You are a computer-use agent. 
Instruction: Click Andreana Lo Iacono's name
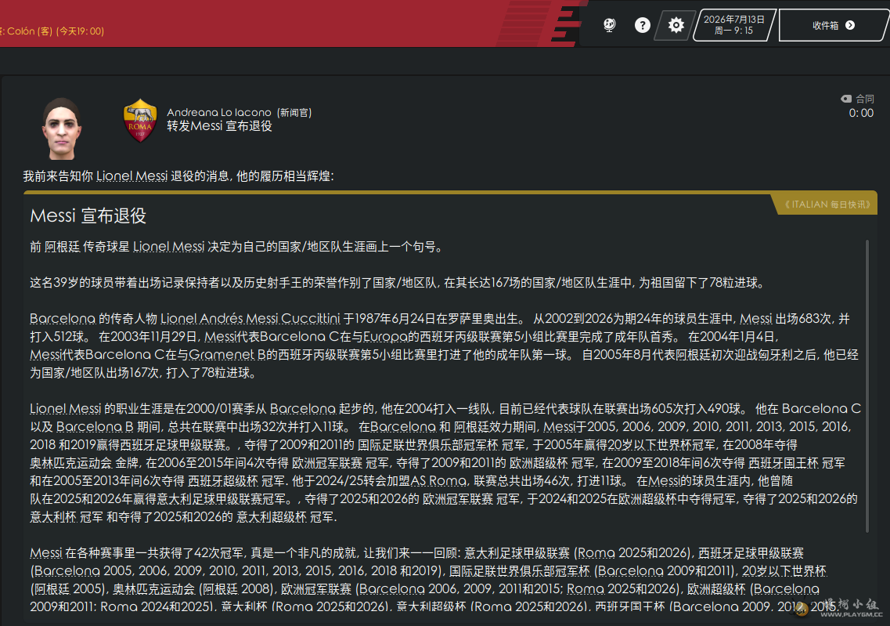pyautogui.click(x=219, y=113)
